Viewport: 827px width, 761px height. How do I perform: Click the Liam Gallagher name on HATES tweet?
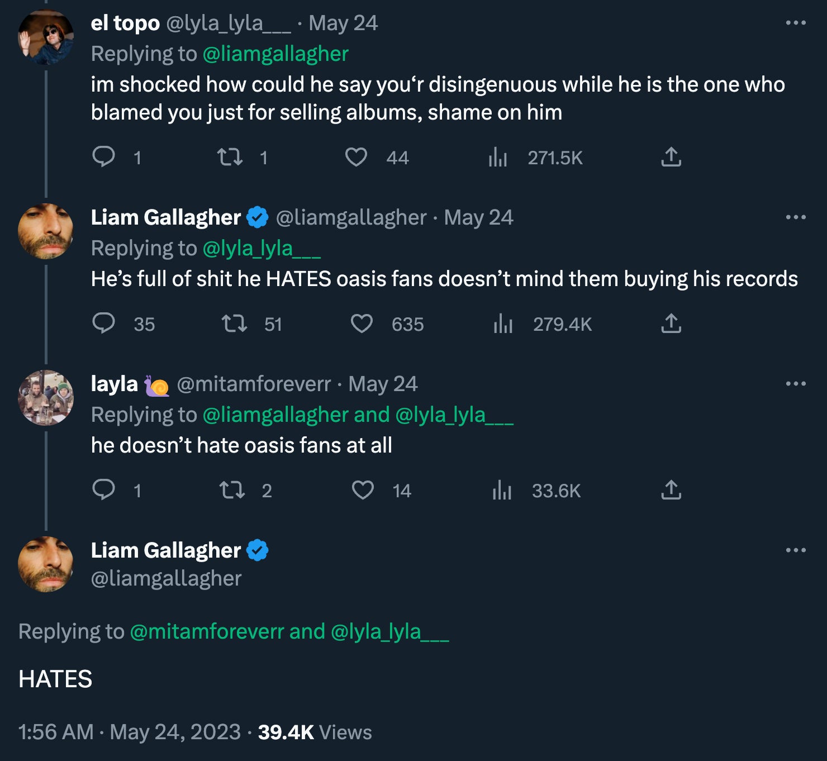click(165, 550)
